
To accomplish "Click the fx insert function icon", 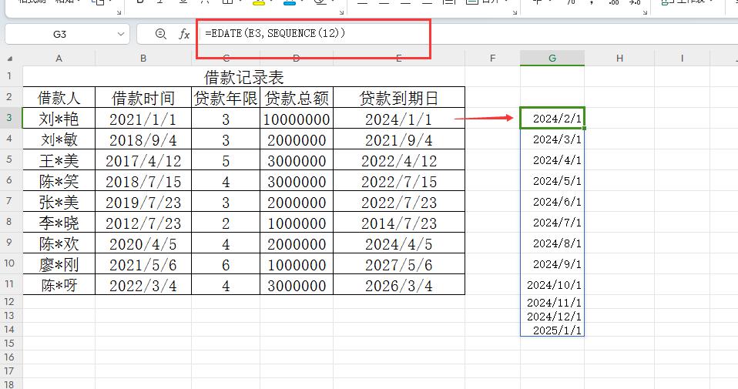I will pos(184,34).
